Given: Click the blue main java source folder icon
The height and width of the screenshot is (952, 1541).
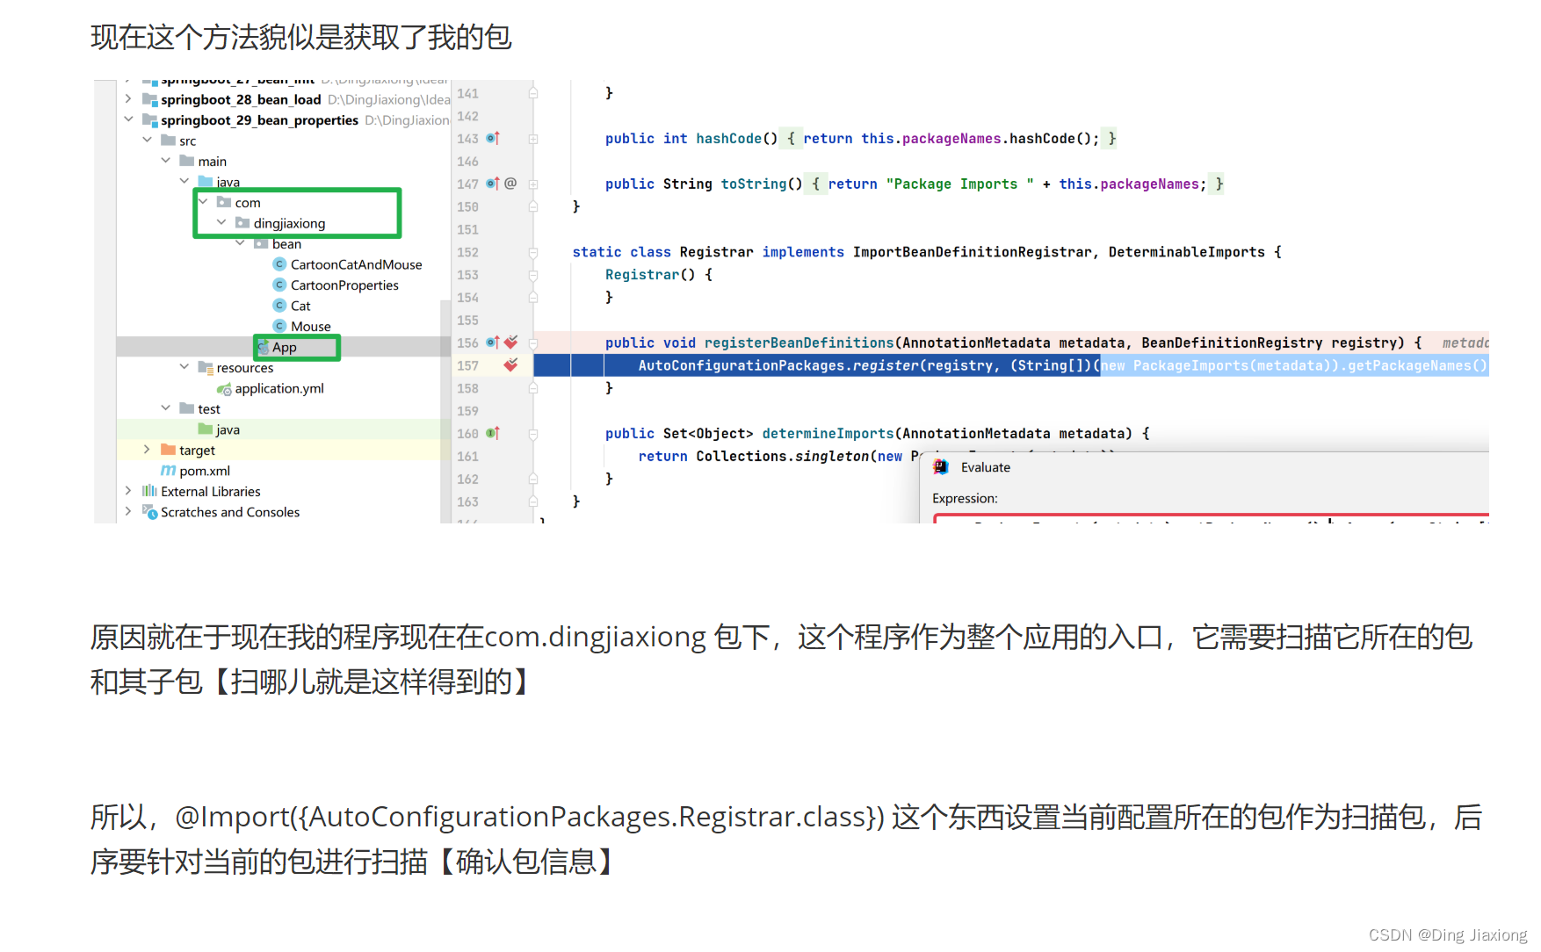Looking at the screenshot, I should [206, 182].
